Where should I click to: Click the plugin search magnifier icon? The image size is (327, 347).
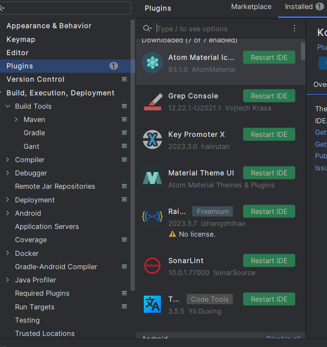point(147,29)
